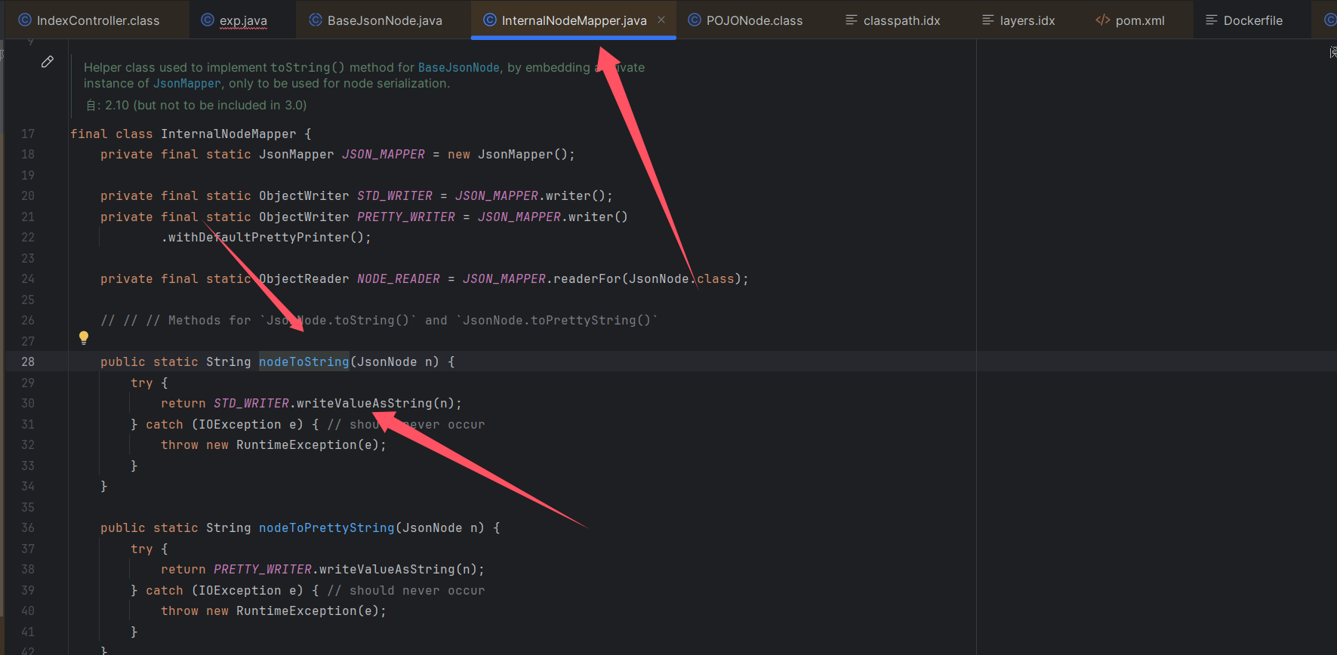
Task: Open the exp.java tab
Action: pos(235,20)
